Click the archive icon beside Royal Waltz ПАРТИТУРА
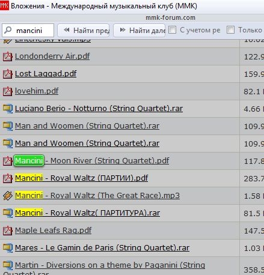 [x=8, y=213]
